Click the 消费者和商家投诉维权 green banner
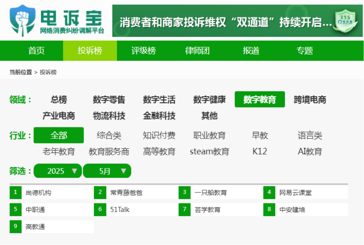This screenshot has width=364, height=245. coord(237,21)
